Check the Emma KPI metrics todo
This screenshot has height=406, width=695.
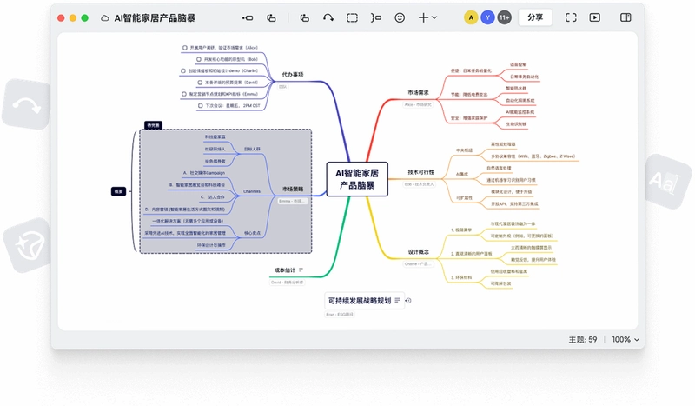(184, 94)
